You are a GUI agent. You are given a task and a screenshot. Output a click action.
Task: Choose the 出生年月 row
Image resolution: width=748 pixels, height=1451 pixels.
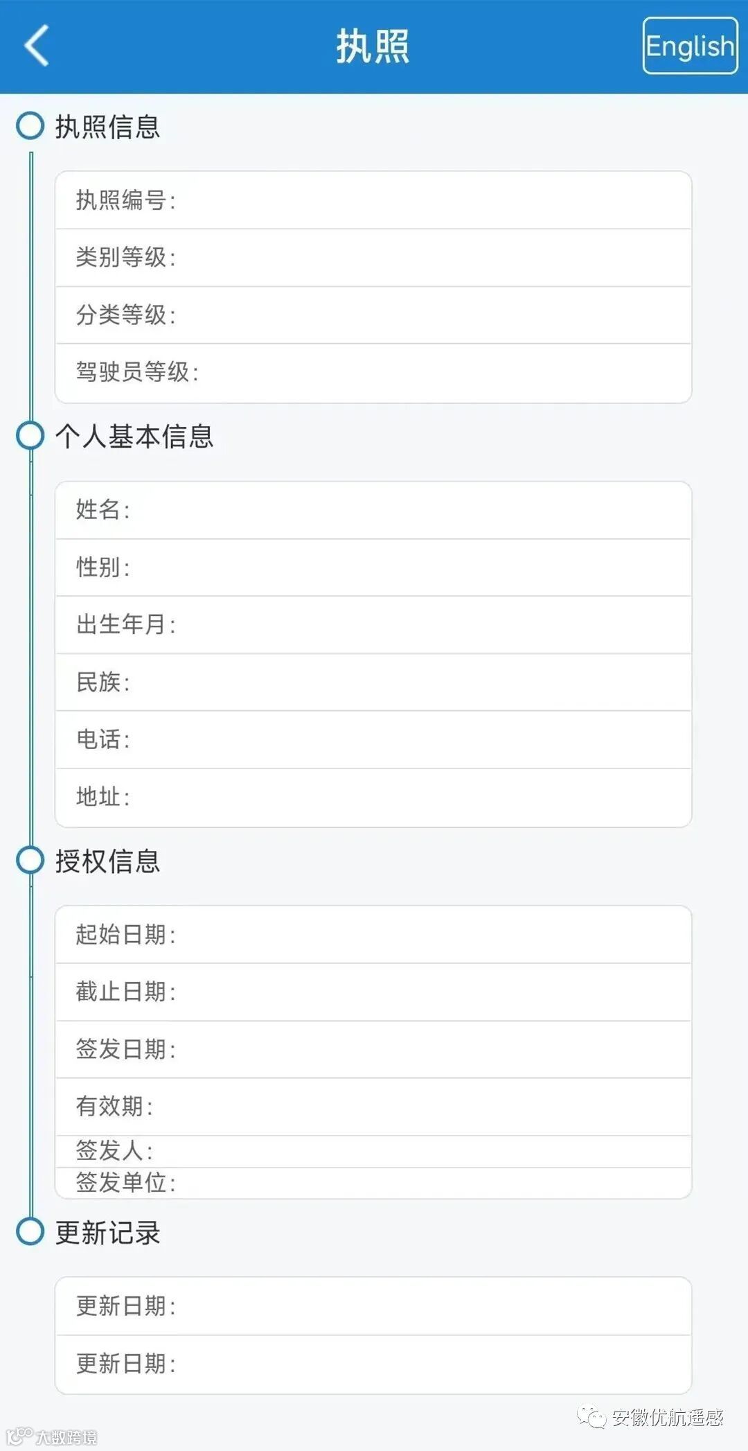pyautogui.click(x=373, y=625)
